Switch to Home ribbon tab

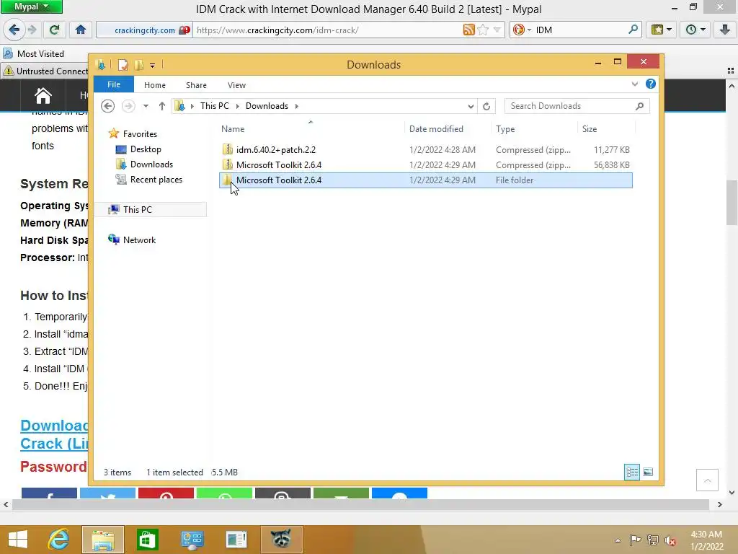[x=155, y=85]
